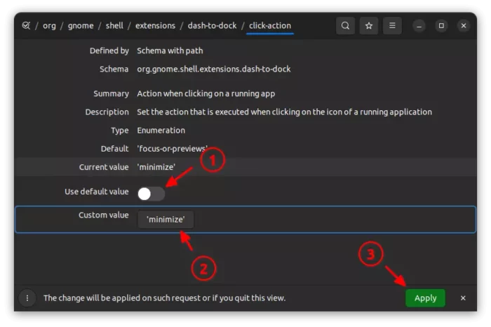Select the Current value 'minimize' text
This screenshot has height=327, width=491.
point(156,167)
